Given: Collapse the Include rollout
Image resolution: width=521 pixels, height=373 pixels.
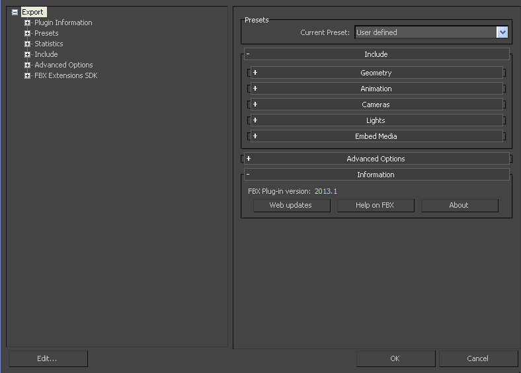Looking at the screenshot, I should pyautogui.click(x=376, y=54).
